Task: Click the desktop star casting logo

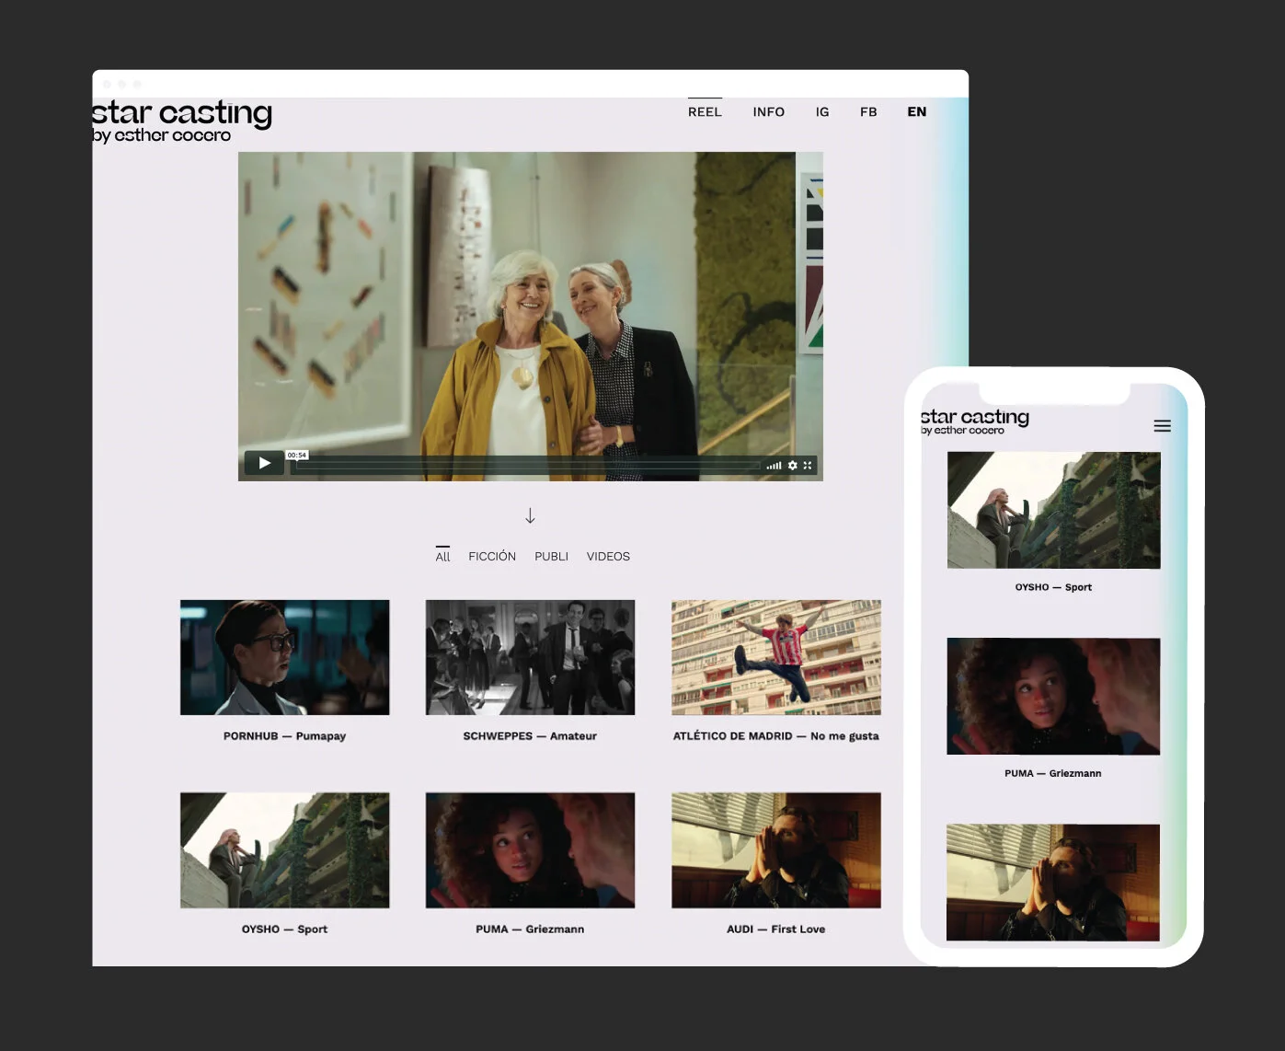Action: click(x=182, y=121)
